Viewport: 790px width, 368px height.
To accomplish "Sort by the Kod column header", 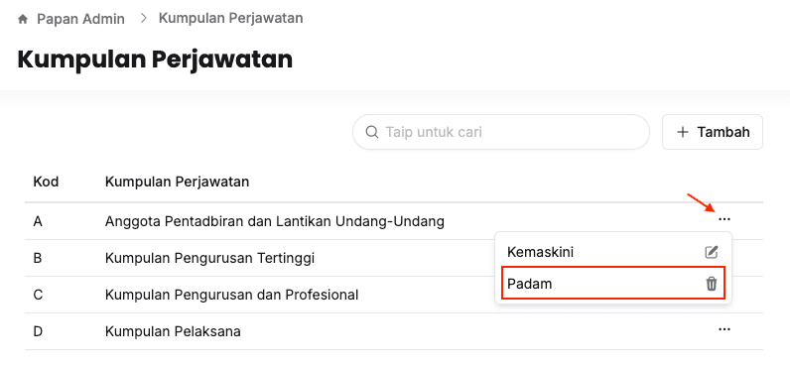I will [x=46, y=182].
